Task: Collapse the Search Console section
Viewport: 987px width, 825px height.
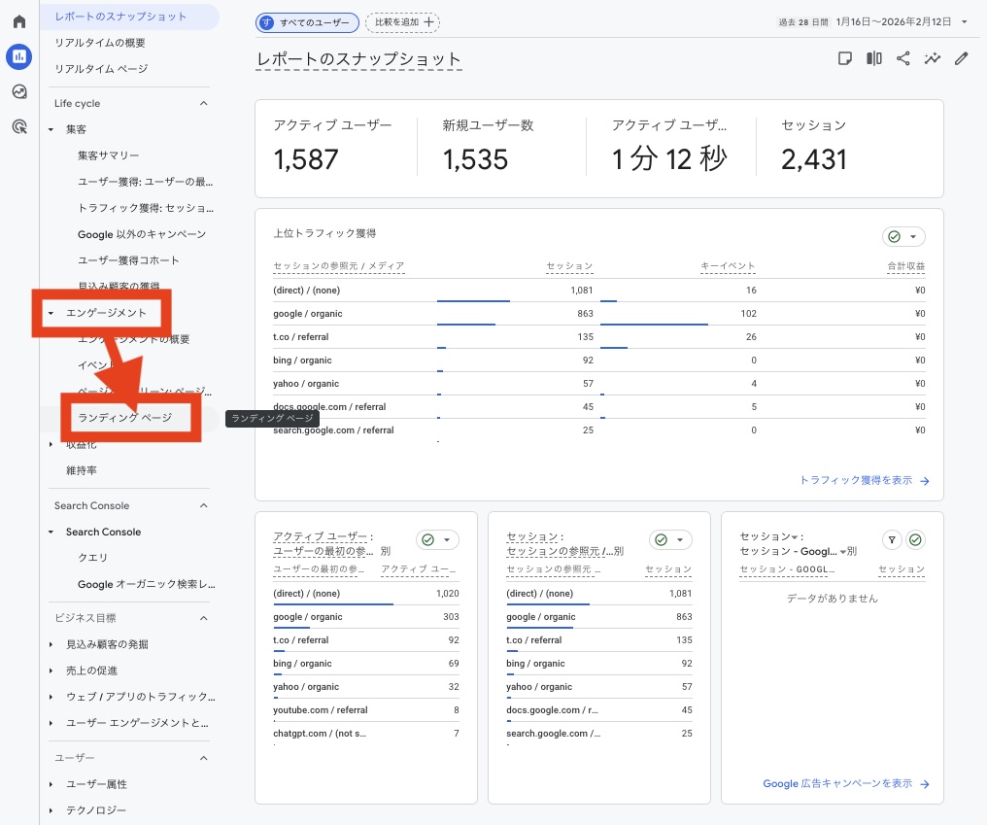Action: click(203, 505)
